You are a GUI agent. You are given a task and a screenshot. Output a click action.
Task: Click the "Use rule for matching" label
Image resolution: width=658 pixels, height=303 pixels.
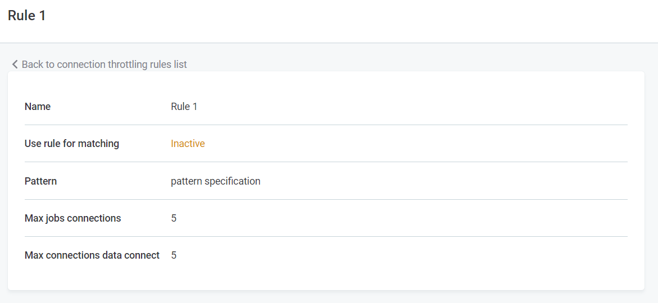pos(72,144)
